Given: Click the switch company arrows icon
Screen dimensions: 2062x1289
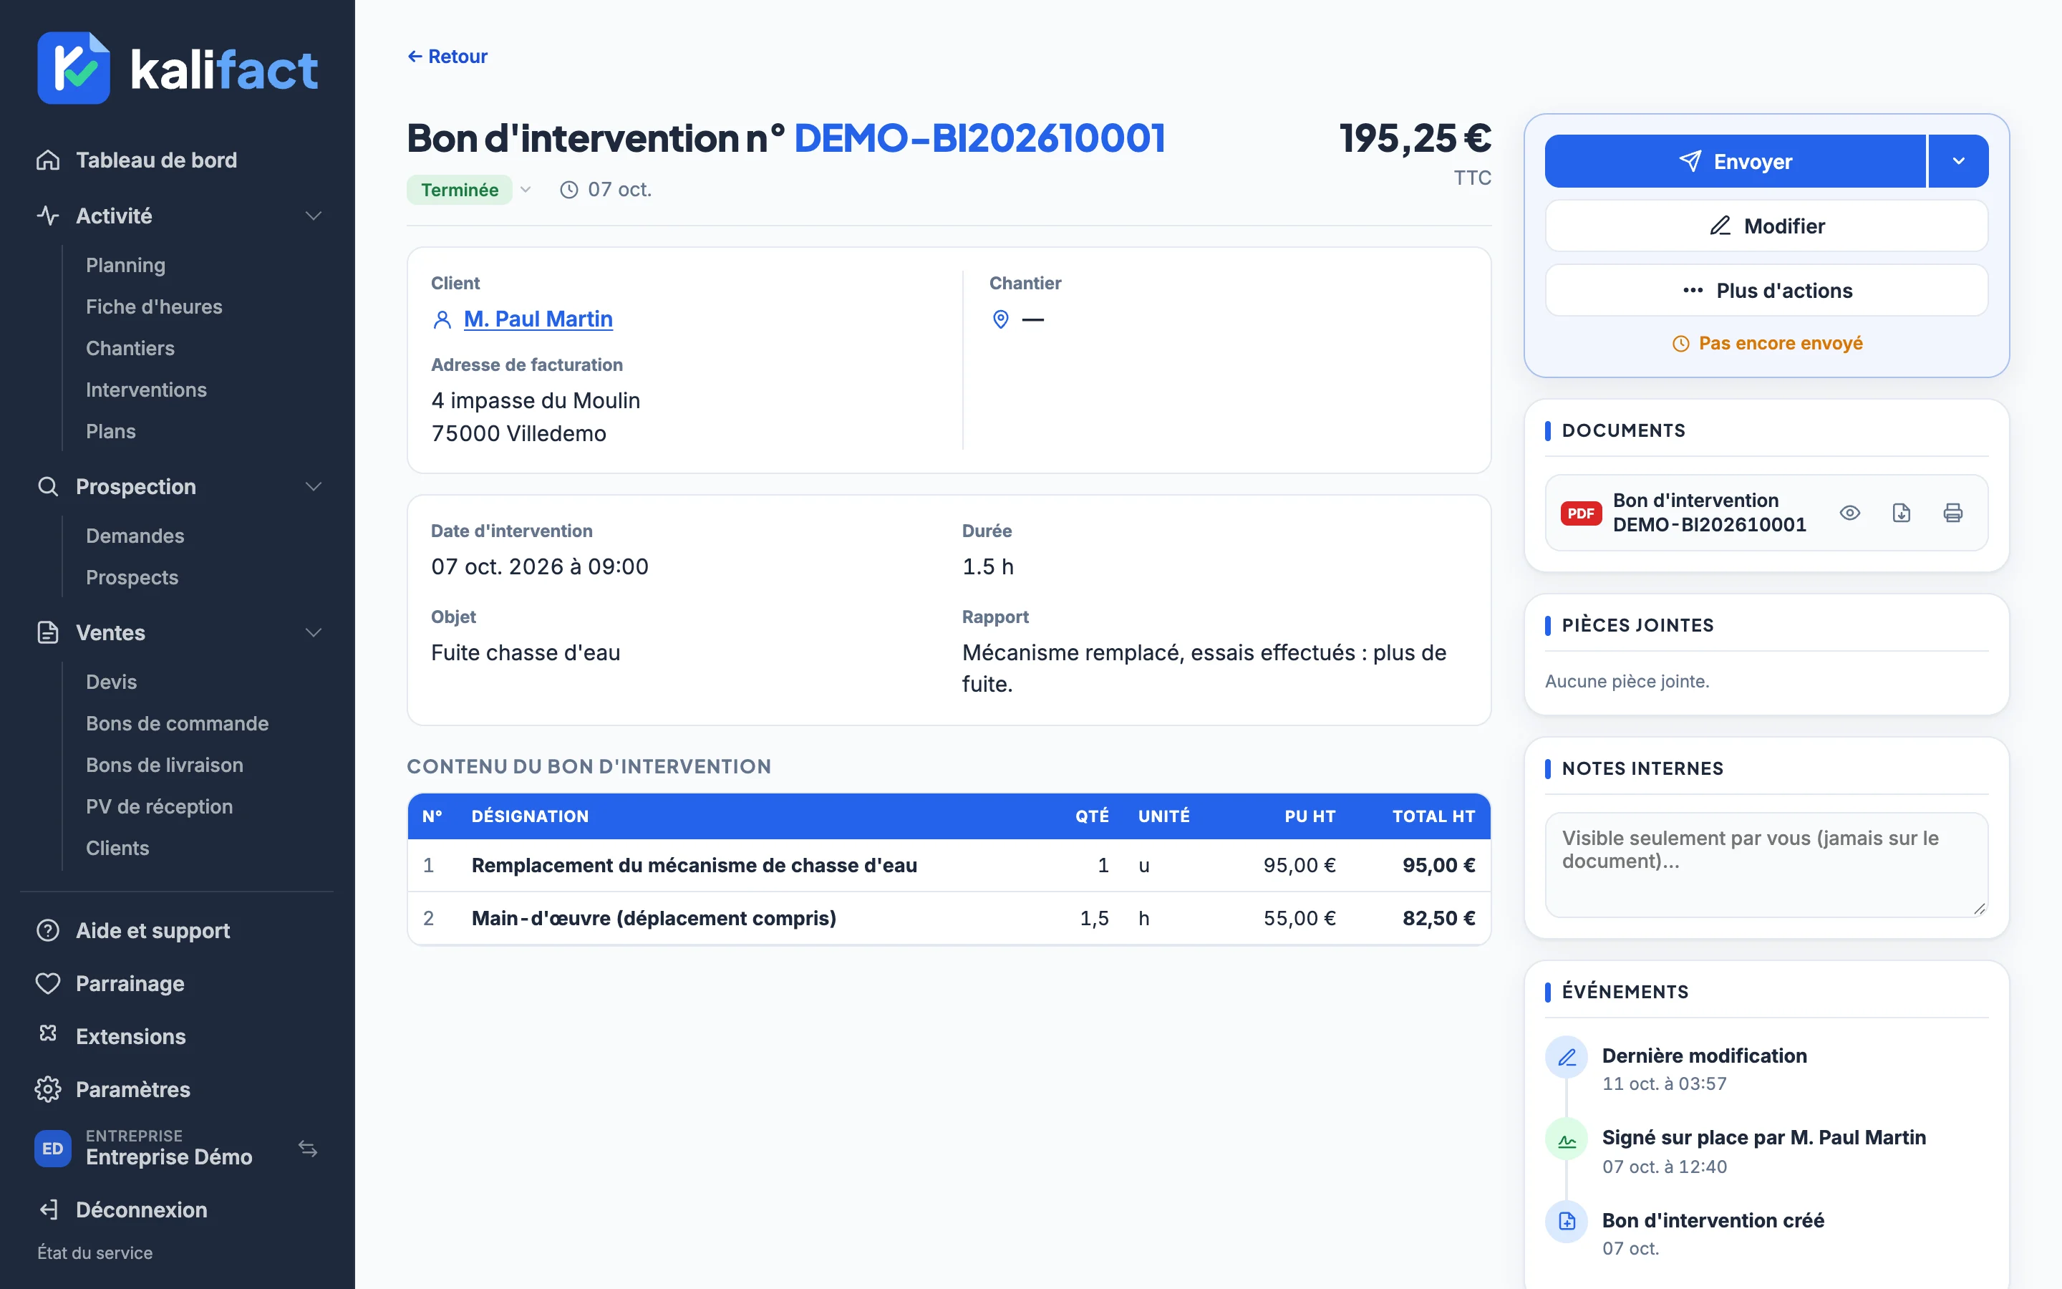Looking at the screenshot, I should 309,1149.
